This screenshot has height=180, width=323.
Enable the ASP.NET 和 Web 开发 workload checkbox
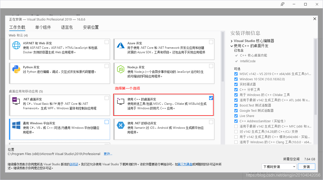[107, 42]
